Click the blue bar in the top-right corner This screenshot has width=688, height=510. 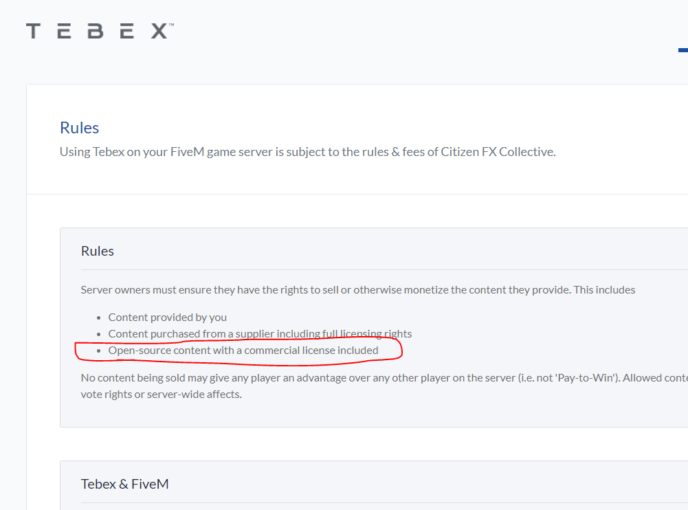(683, 50)
